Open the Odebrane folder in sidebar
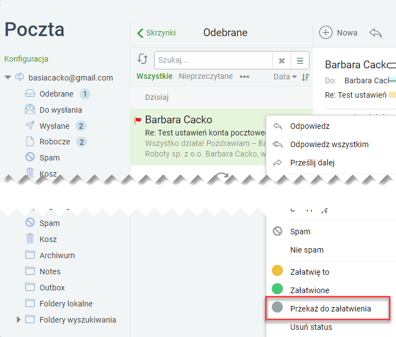The image size is (396, 337). pyautogui.click(x=57, y=94)
